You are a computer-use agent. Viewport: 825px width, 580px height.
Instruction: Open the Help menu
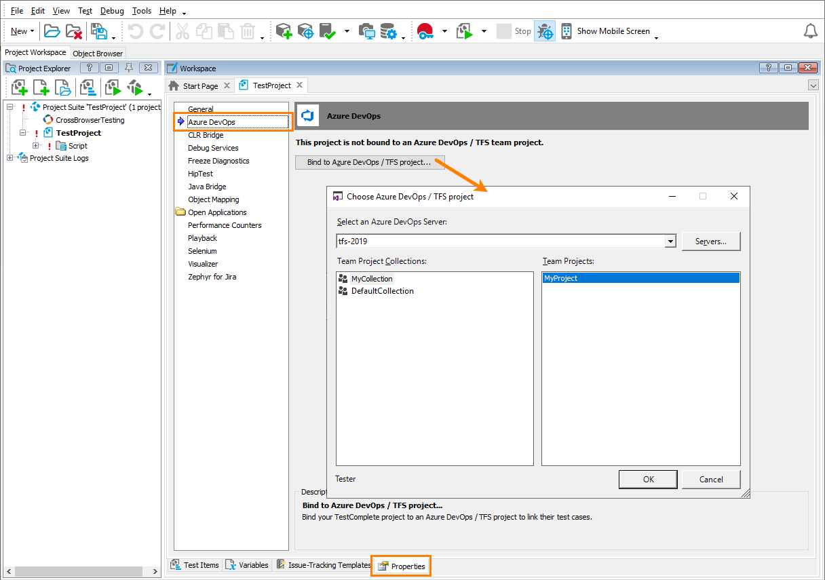tap(168, 11)
